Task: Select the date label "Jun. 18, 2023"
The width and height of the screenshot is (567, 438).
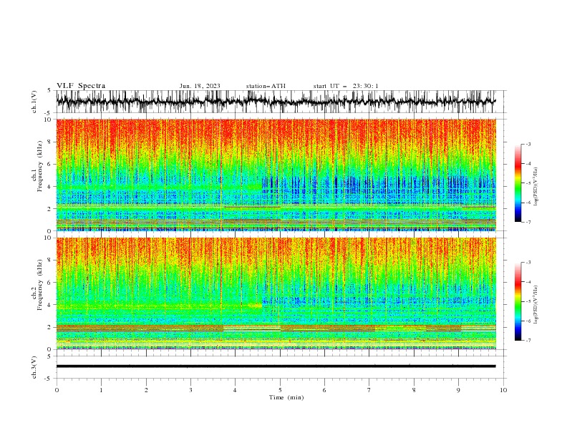Action: [x=200, y=86]
